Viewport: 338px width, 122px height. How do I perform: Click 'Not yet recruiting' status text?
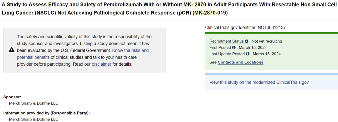click(x=267, y=41)
